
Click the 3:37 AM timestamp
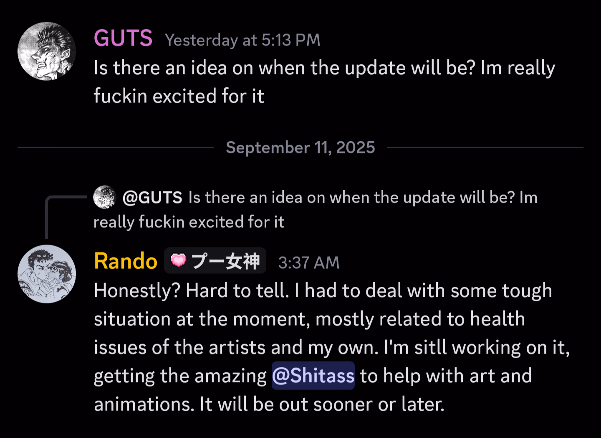pos(308,263)
